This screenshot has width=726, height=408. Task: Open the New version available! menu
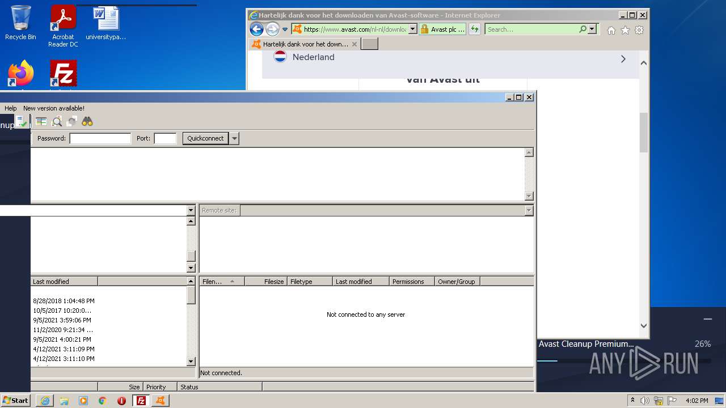click(54, 108)
